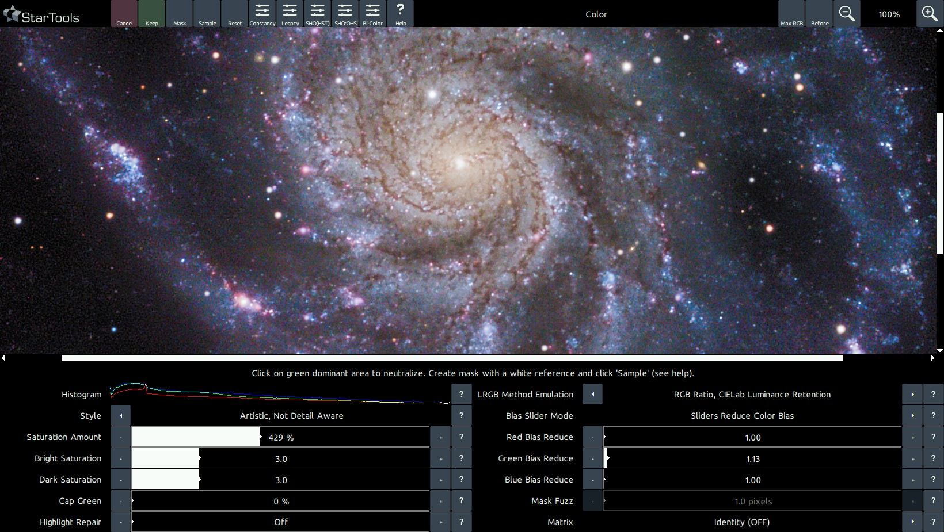Zoom out with the magnifier minus icon
The image size is (944, 532).
pos(846,14)
